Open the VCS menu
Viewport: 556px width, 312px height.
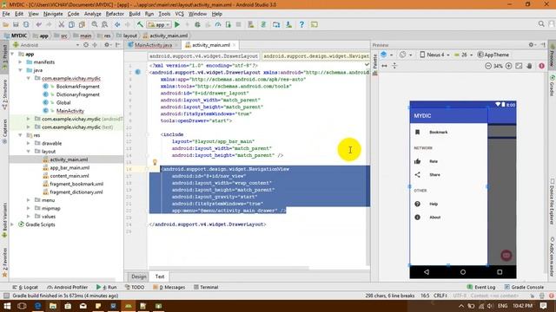(x=180, y=14)
